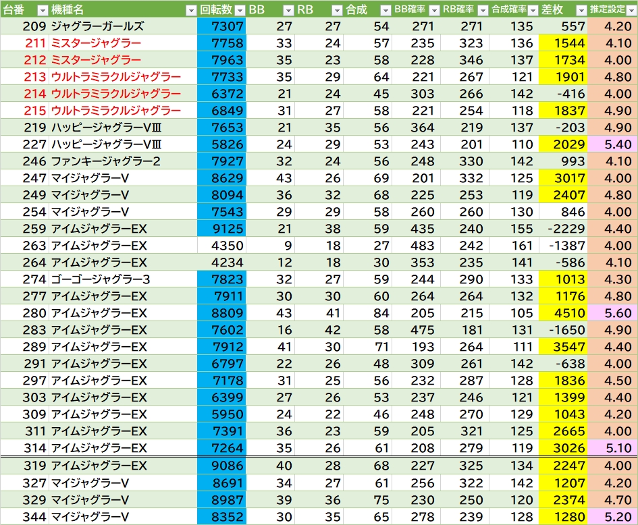This screenshot has width=638, height=525.
Task: Select pink estimated setting cell 5.20
Action: tap(612, 517)
